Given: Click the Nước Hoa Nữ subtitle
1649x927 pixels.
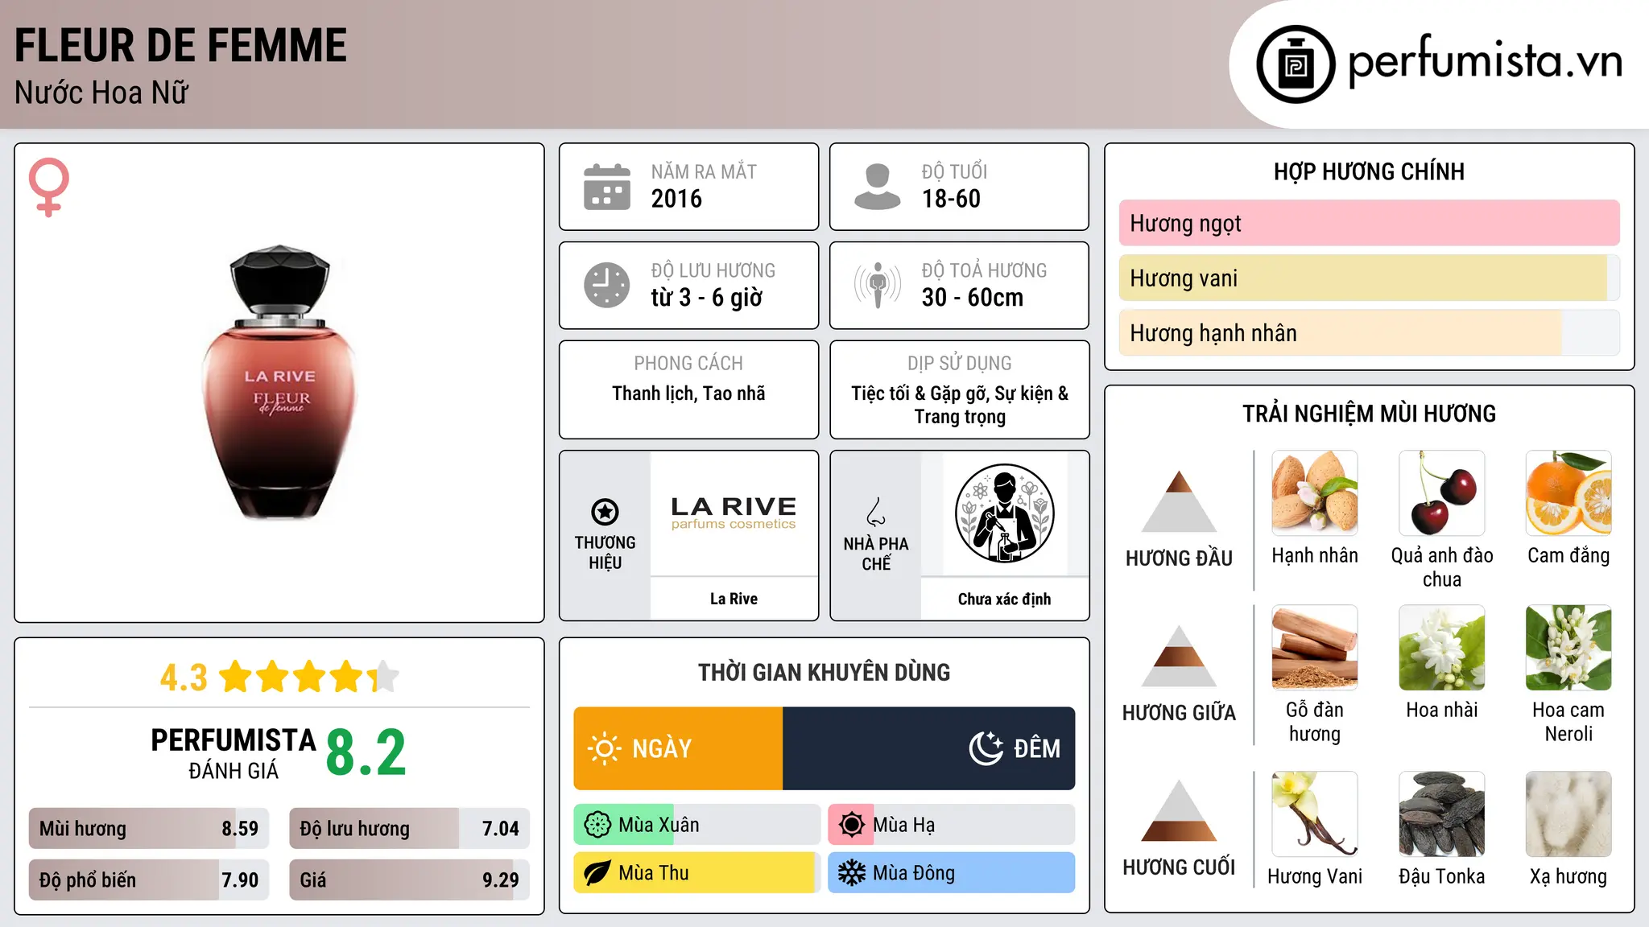Looking at the screenshot, I should coord(101,93).
